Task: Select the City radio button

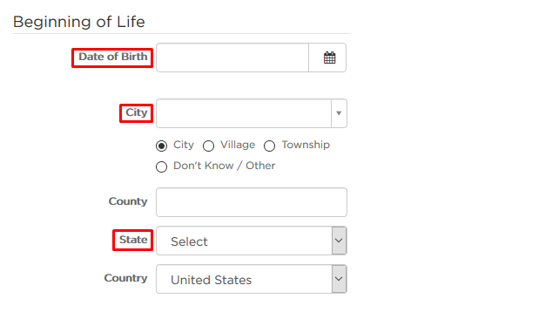Action: coord(162,146)
